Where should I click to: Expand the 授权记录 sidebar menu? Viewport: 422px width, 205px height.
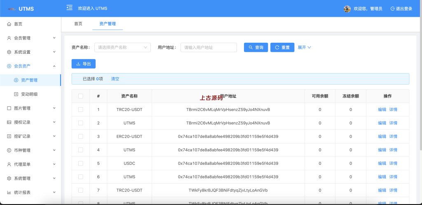tap(54, 122)
